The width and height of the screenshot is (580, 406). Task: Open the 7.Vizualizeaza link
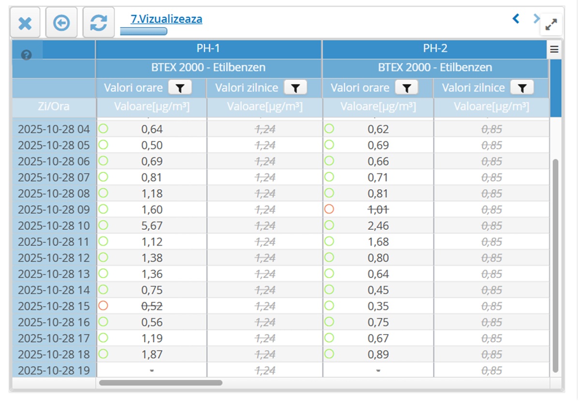click(166, 19)
